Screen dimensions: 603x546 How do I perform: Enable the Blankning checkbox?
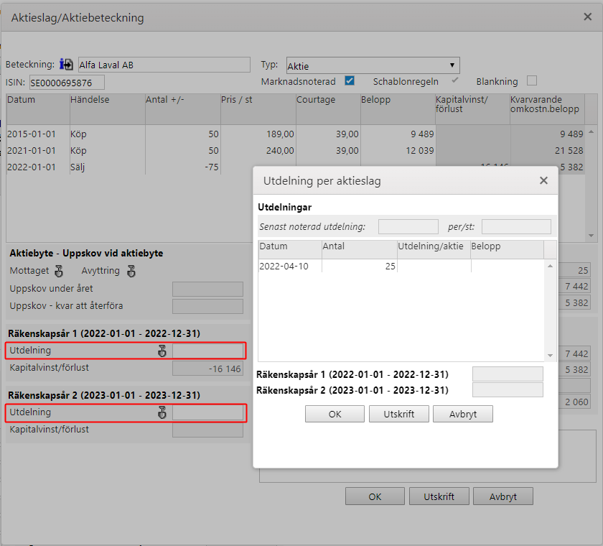click(532, 80)
